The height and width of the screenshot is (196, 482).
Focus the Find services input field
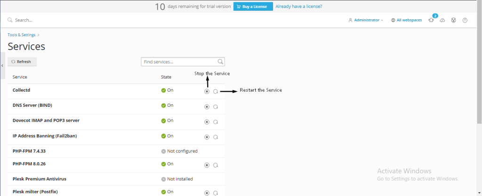179,62
